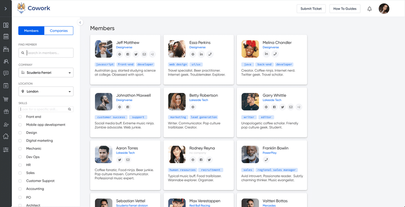Open the calendar icon in left sidebar

pos(5,36)
